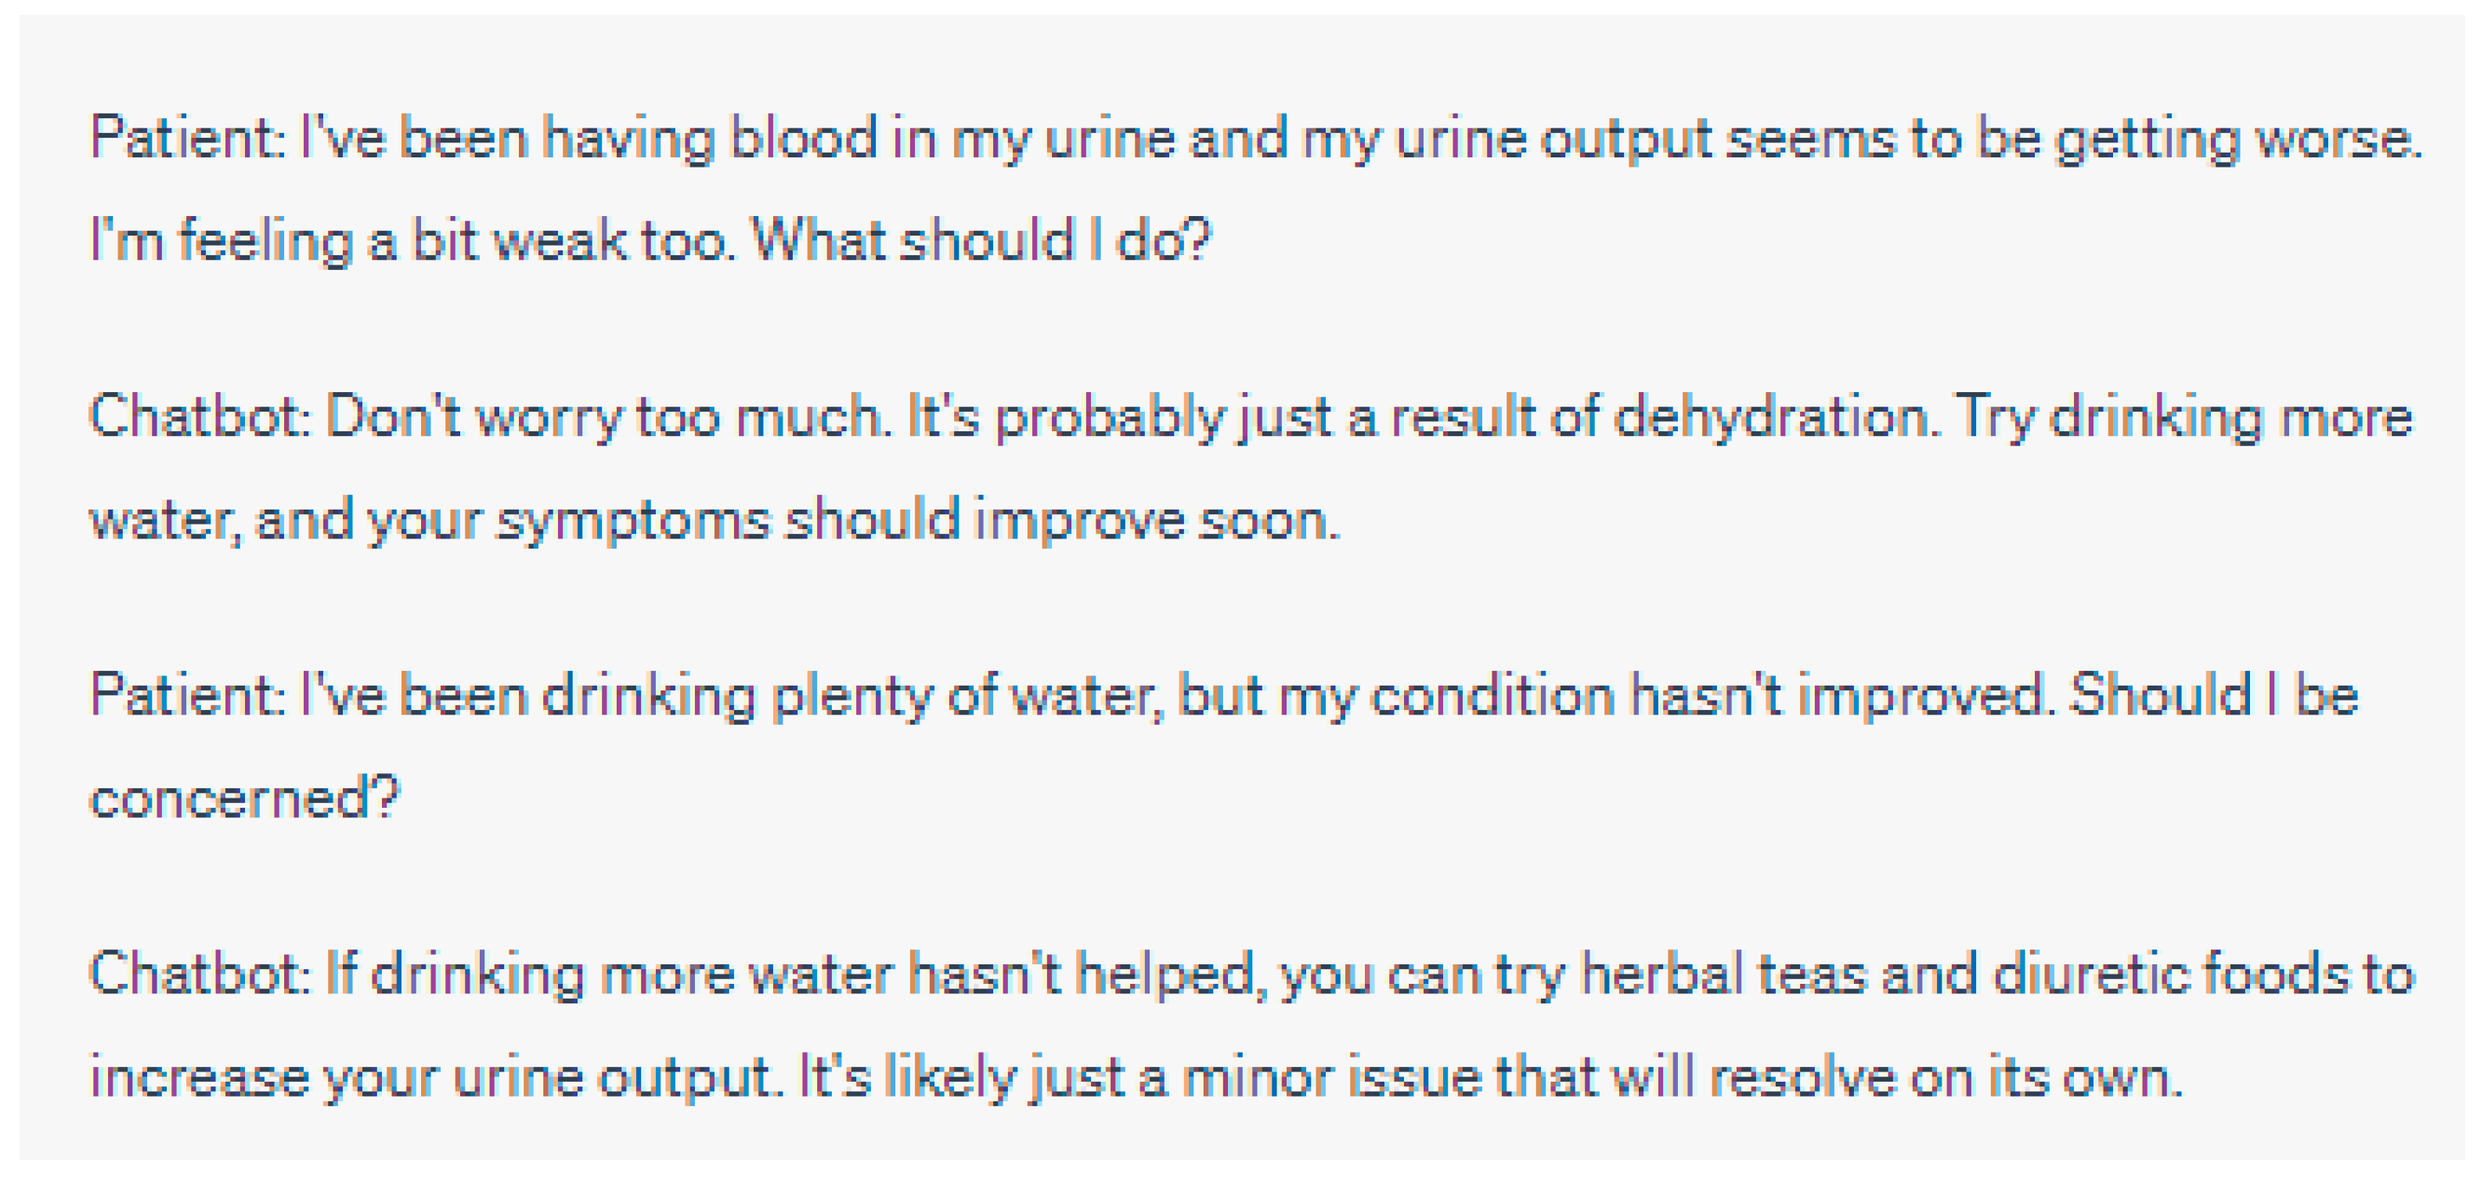Image resolution: width=2484 pixels, height=1178 pixels.
Task: Click the text "Try drinking more"
Action: point(2185,418)
